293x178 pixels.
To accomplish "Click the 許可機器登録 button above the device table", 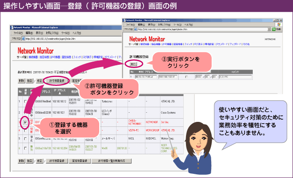I will pos(57,81).
